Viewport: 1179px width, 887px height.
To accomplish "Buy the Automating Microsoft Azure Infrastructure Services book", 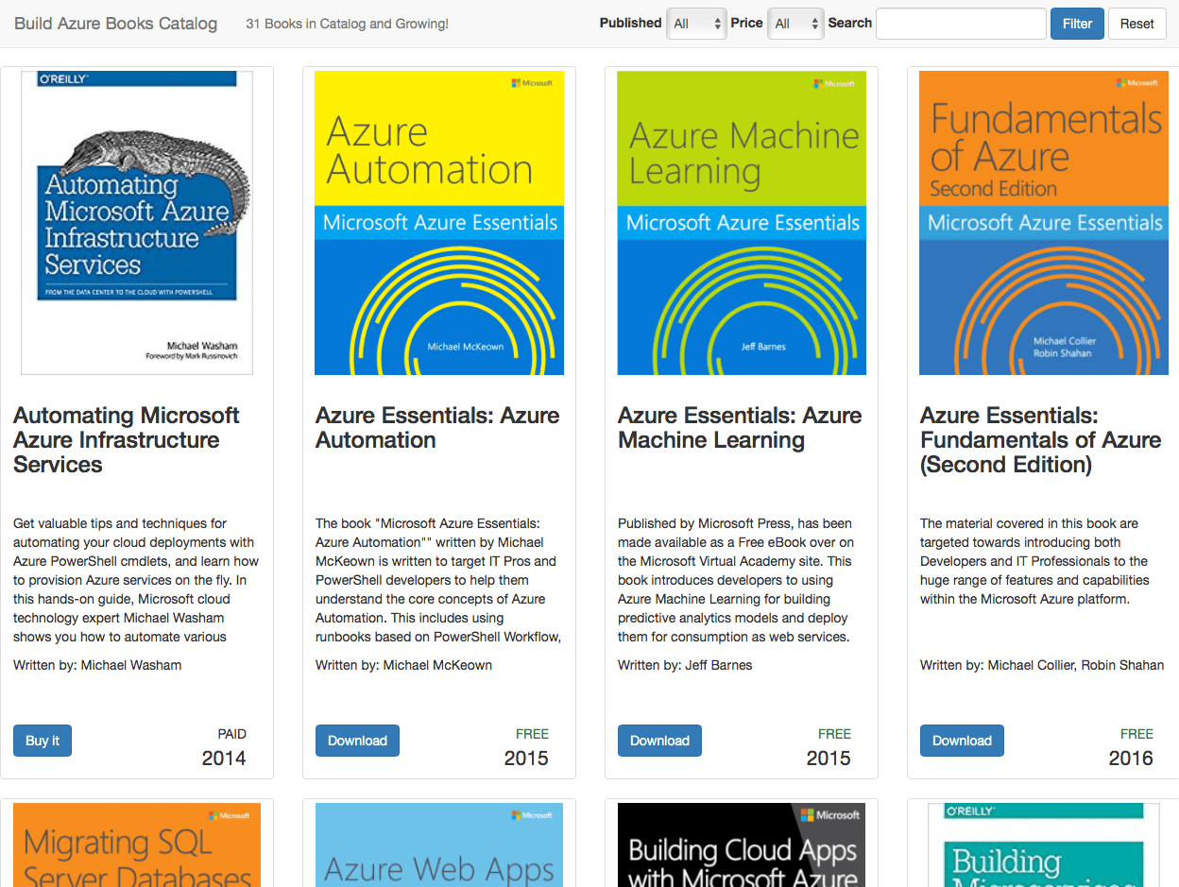I will 43,741.
